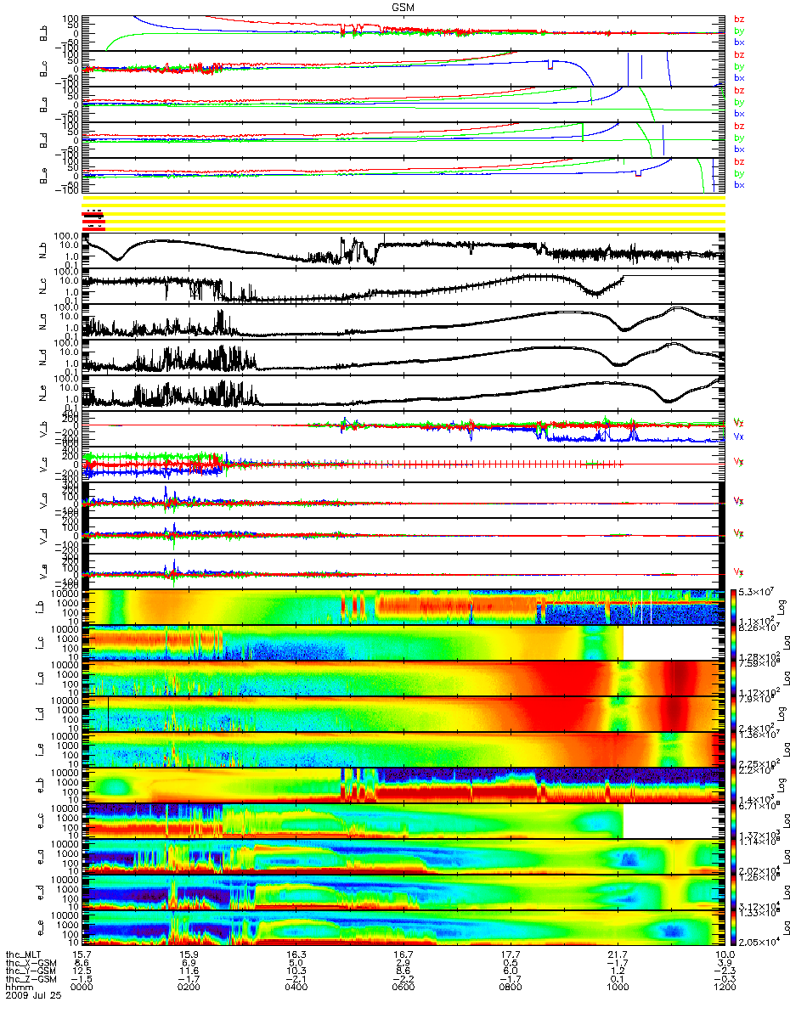Click the MLT value 21.7

617,954
